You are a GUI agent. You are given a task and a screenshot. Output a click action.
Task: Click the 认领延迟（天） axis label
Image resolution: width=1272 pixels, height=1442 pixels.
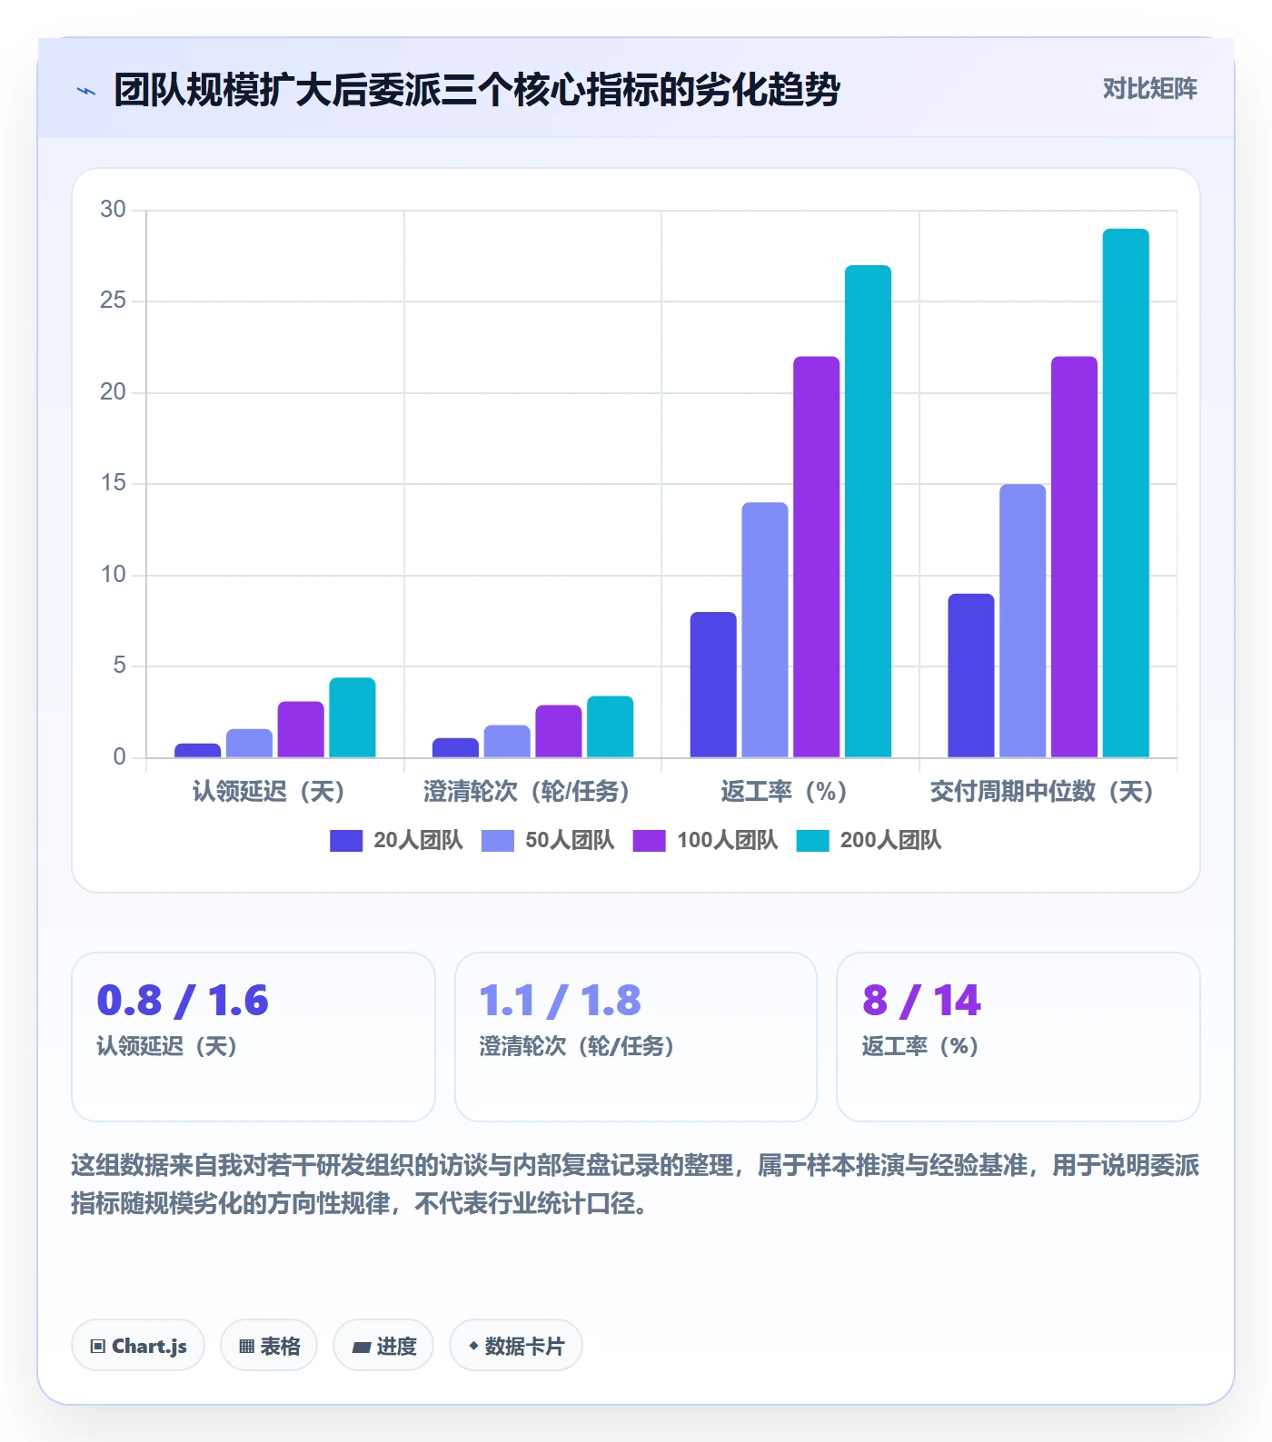click(269, 792)
